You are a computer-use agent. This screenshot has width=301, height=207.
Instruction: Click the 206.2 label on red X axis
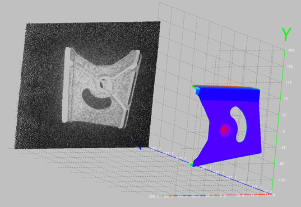point(154,197)
